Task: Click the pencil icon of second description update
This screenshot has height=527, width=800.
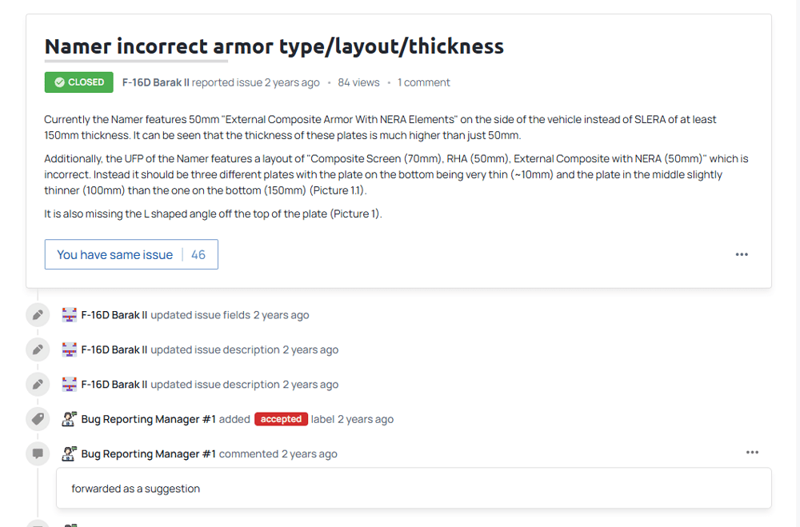Action: 38,385
